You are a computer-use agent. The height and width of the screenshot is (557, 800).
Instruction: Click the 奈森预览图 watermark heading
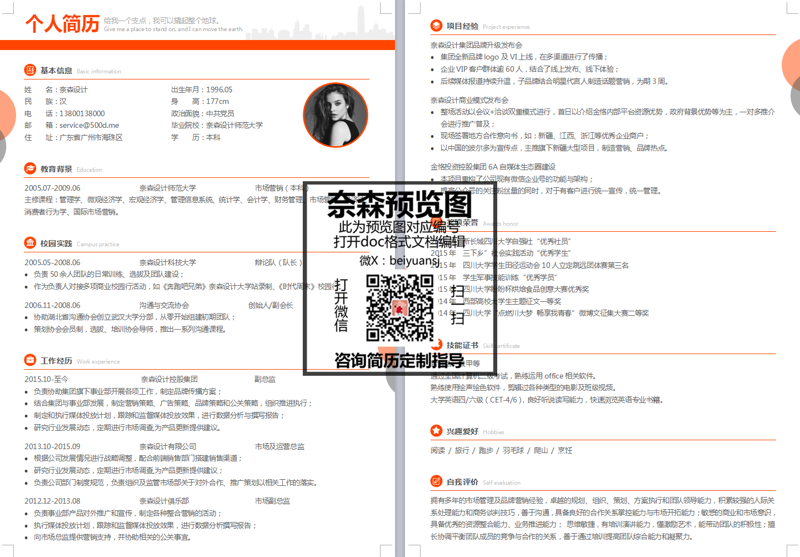pos(399,205)
